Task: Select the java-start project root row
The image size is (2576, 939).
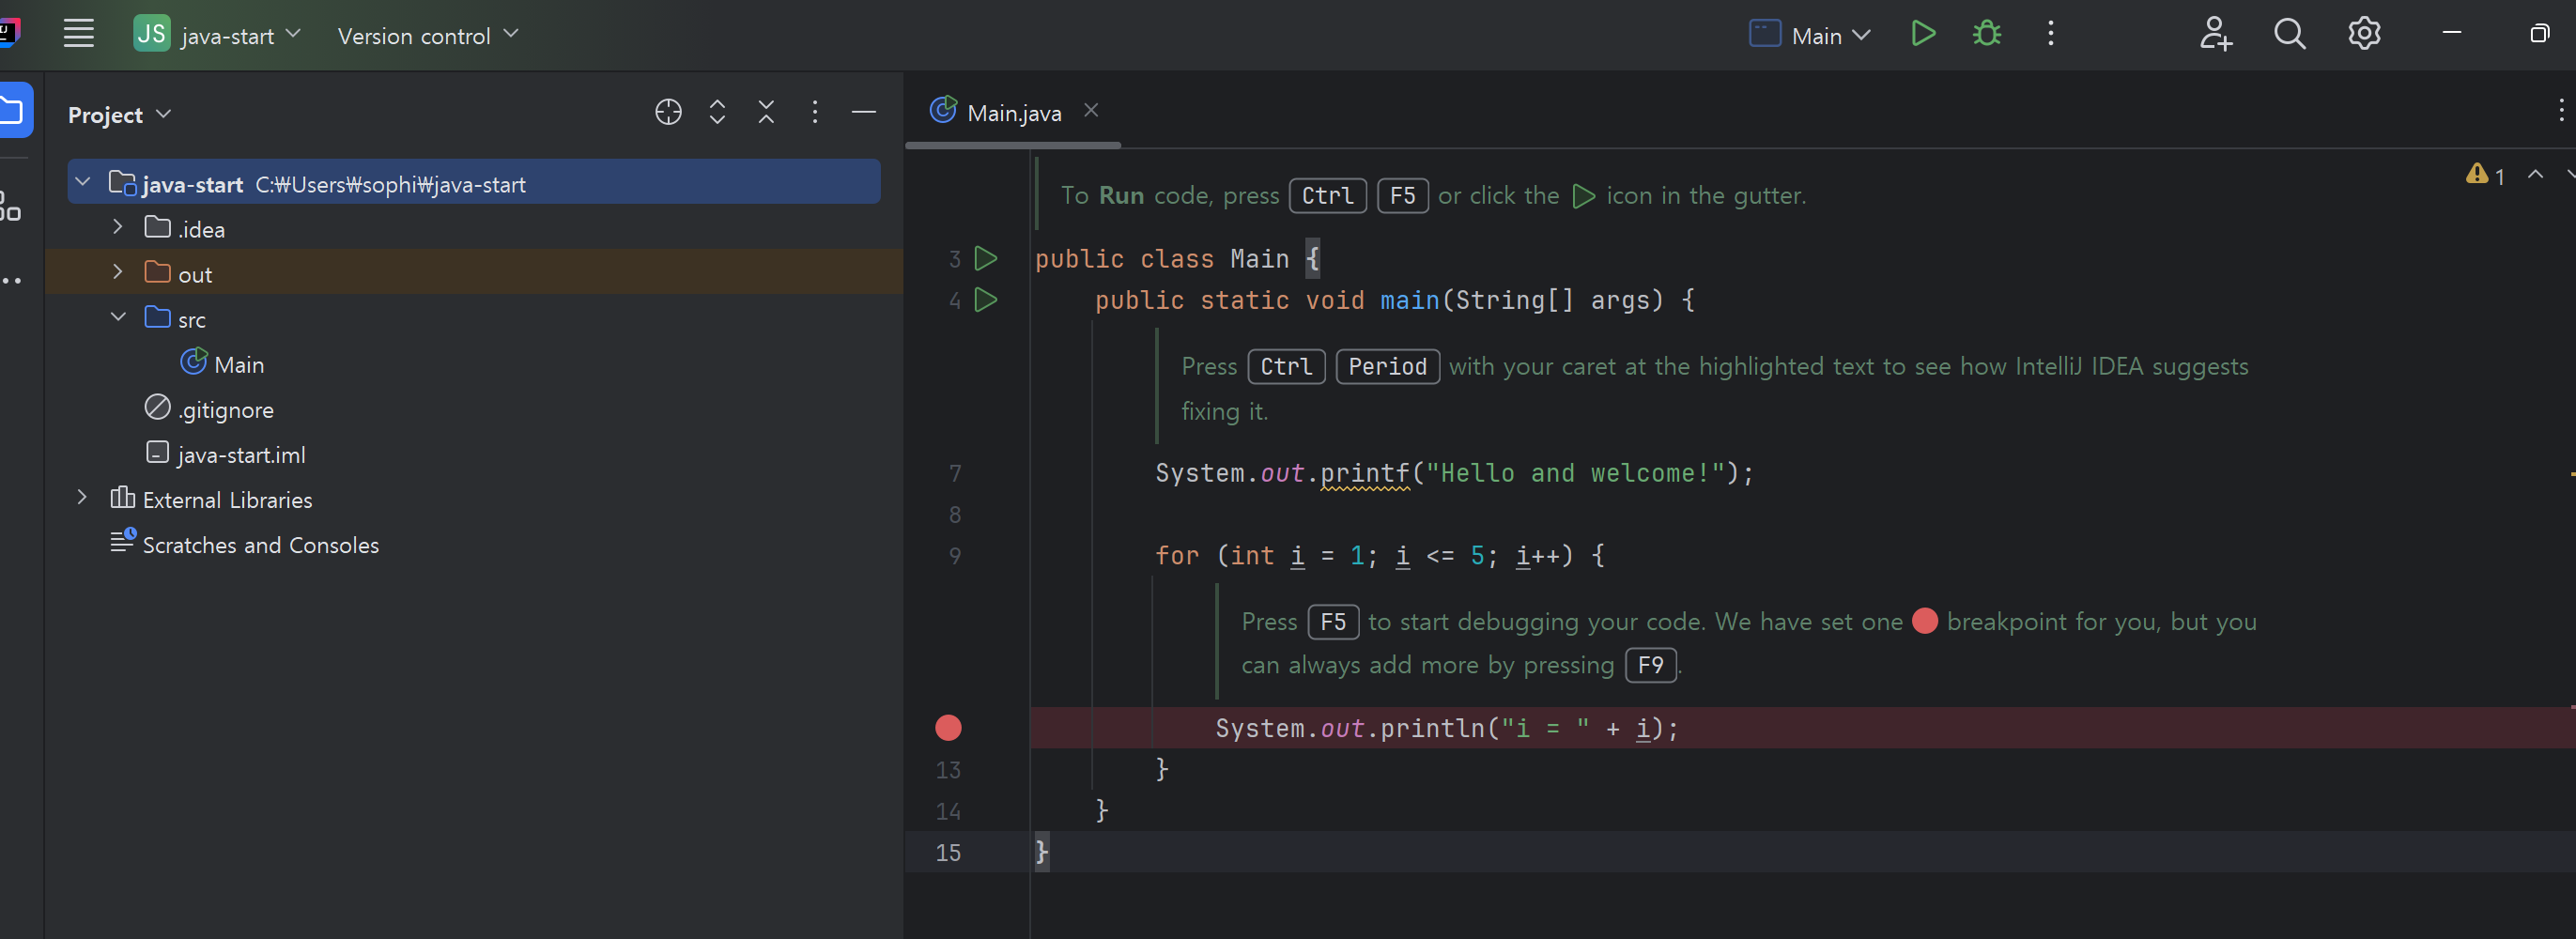Action: [474, 183]
